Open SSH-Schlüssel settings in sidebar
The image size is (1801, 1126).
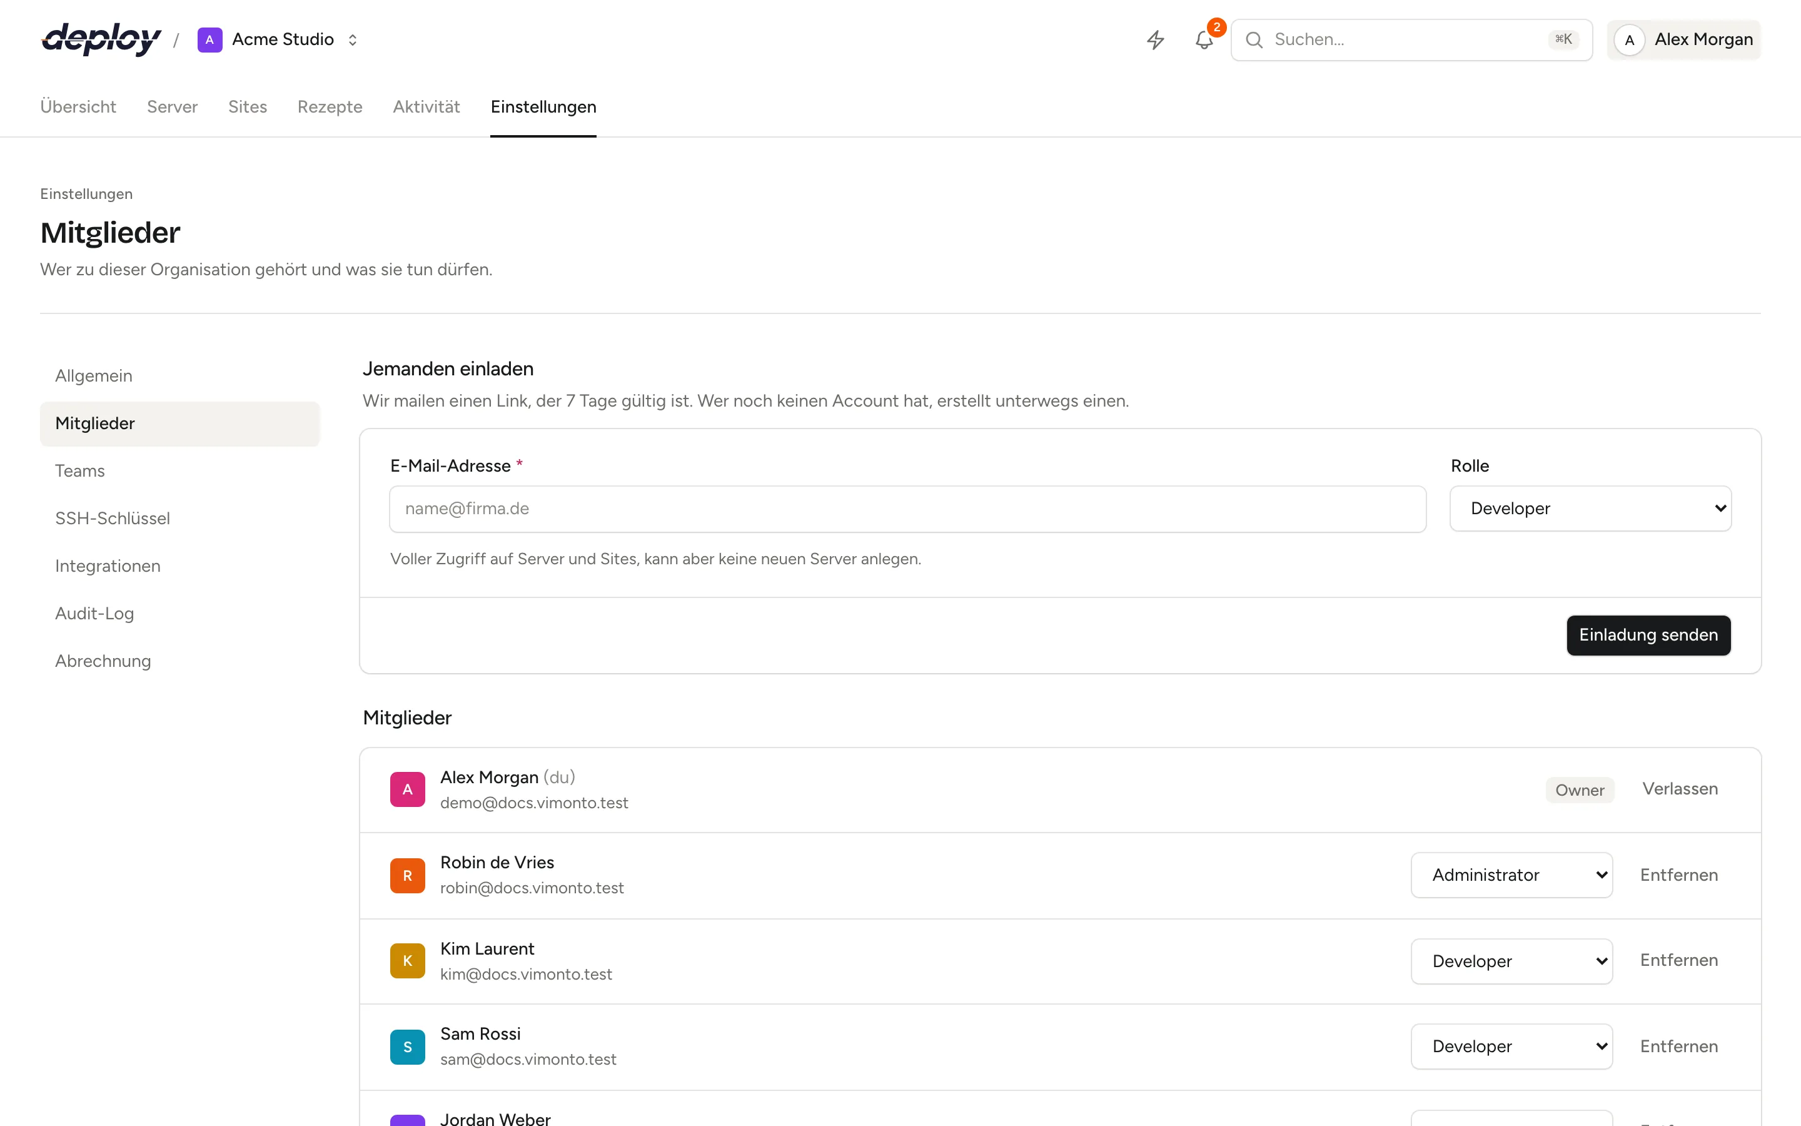(x=113, y=519)
